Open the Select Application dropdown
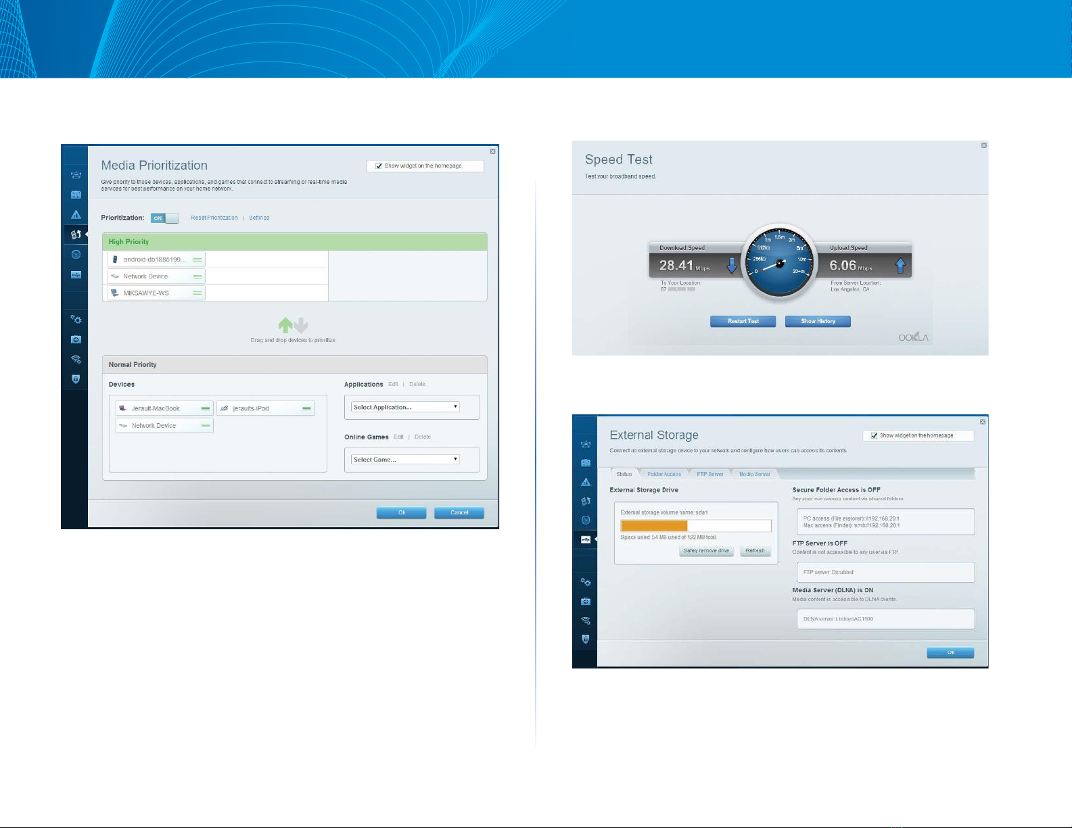The width and height of the screenshot is (1072, 828). pos(405,407)
